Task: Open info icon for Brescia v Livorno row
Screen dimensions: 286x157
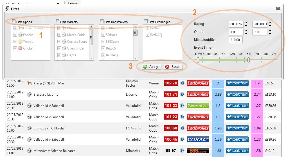Action: tap(182, 94)
